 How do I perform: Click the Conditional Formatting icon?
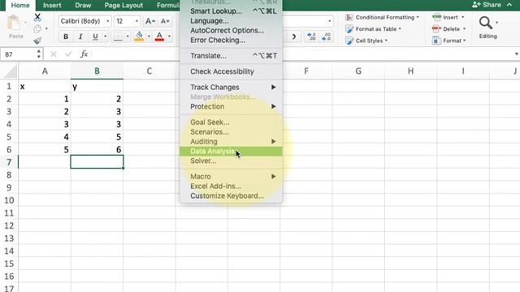coord(349,17)
